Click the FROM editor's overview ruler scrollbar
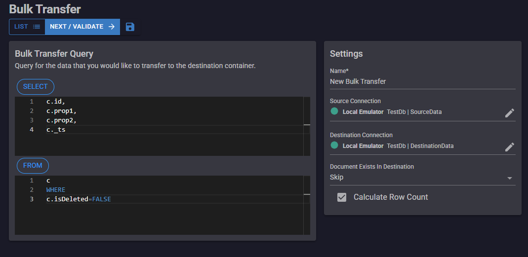The width and height of the screenshot is (528, 257). pos(307,205)
